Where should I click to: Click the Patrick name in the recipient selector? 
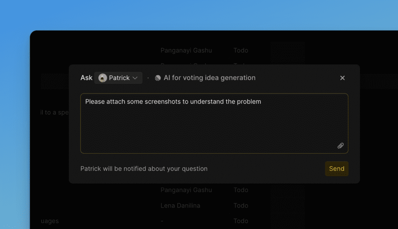pyautogui.click(x=119, y=78)
